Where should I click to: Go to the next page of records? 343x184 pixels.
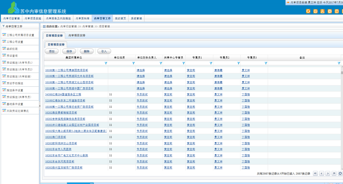click(328, 174)
